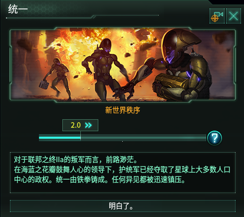The width and height of the screenshot is (244, 217).
Task: Click the soldier carrying a briefcase on the left
Action: [x=56, y=79]
